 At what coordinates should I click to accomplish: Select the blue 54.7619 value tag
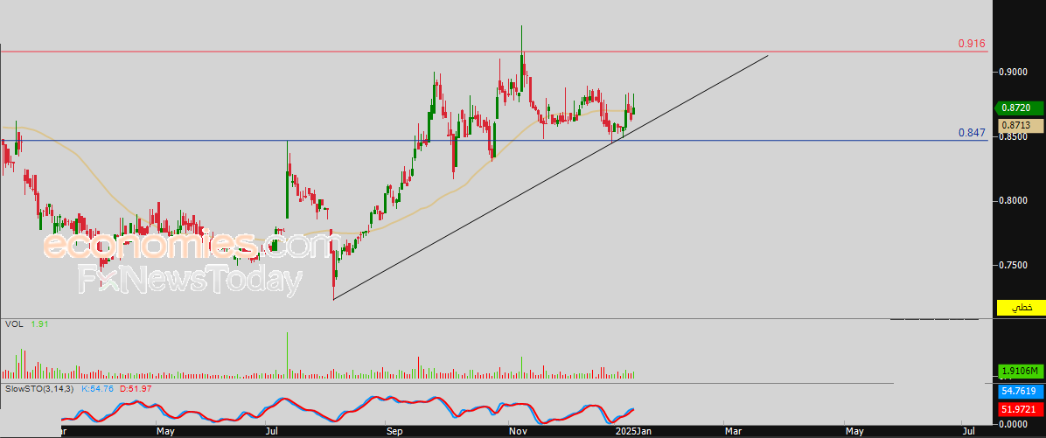click(x=1019, y=392)
